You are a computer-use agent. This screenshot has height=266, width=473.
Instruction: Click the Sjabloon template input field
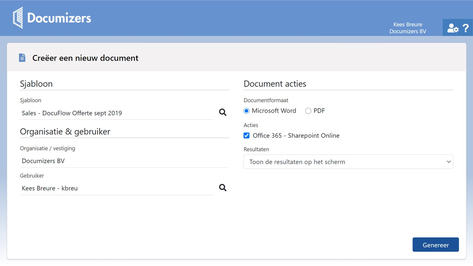(116, 113)
